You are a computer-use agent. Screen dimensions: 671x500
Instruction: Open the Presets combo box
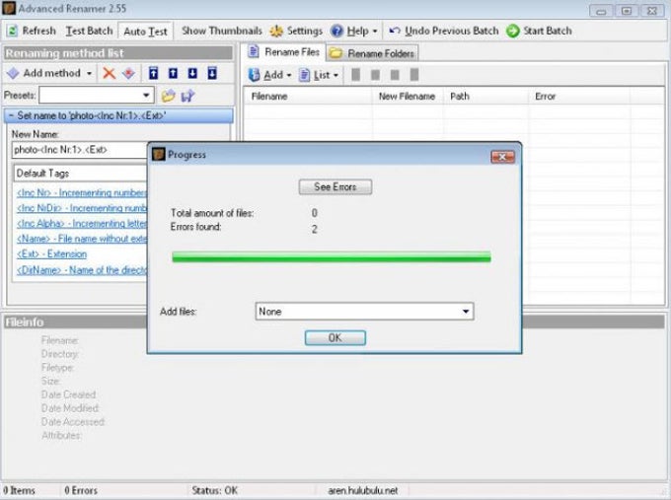tap(97, 95)
